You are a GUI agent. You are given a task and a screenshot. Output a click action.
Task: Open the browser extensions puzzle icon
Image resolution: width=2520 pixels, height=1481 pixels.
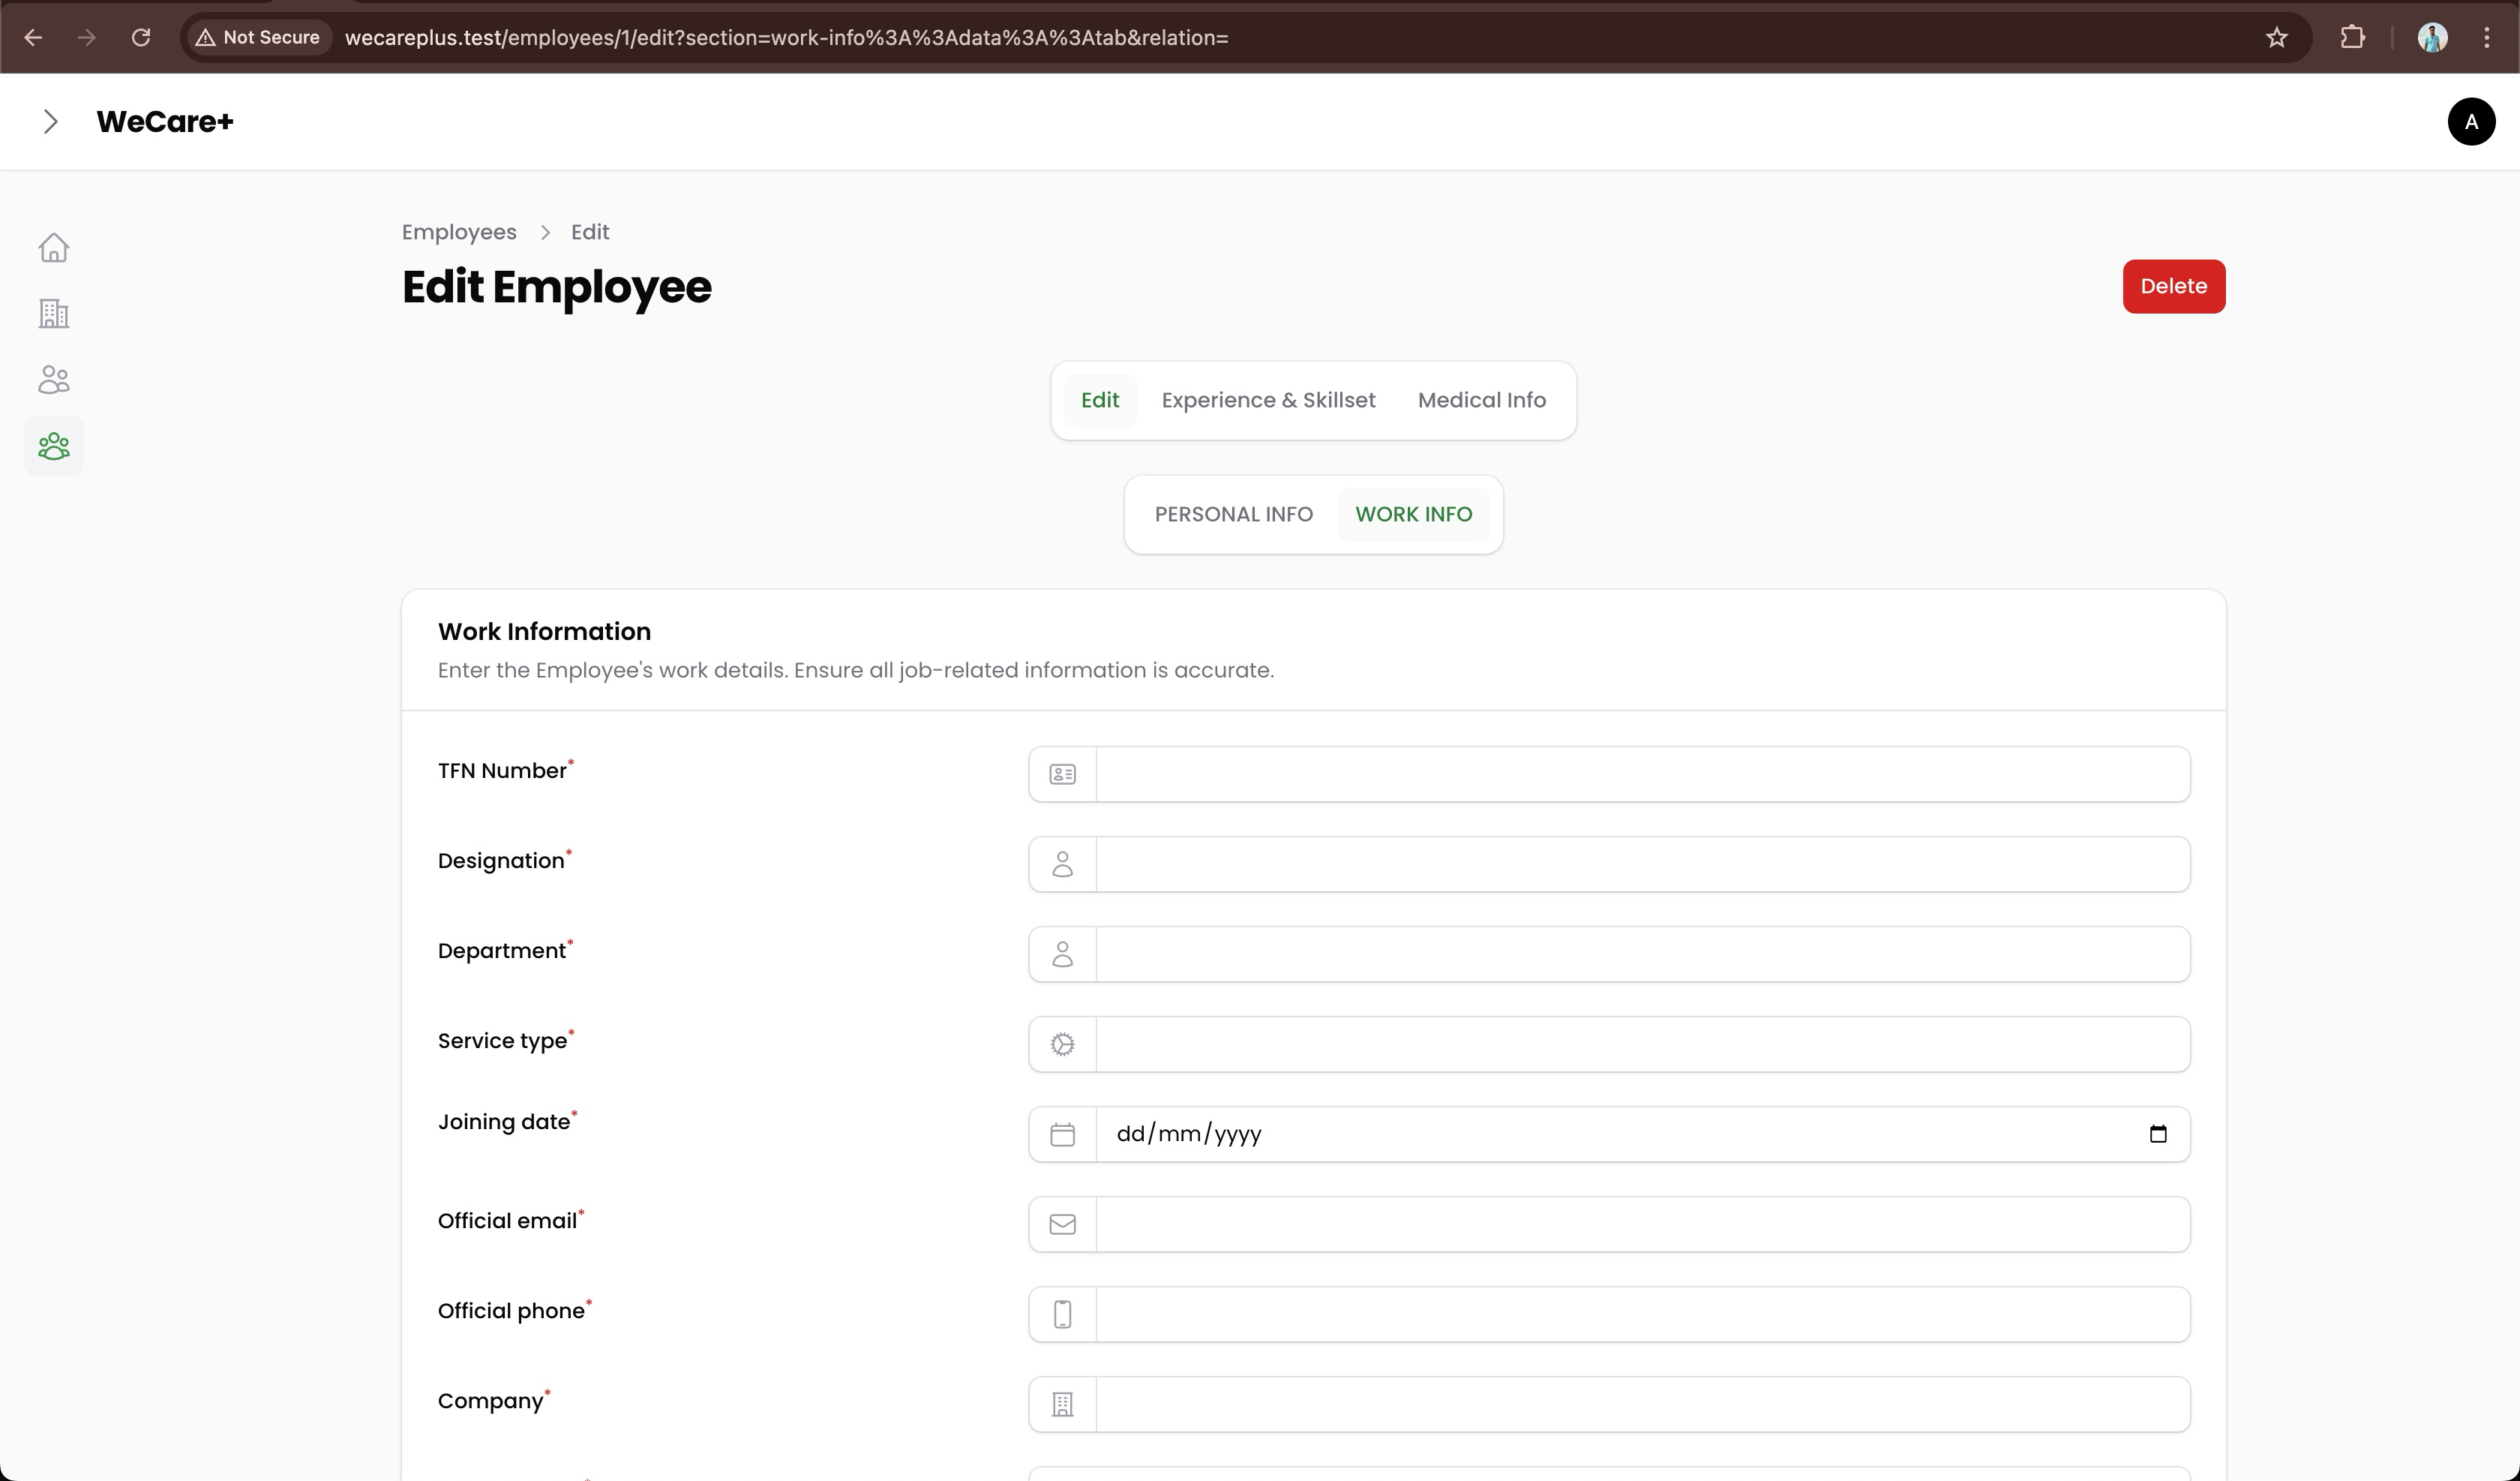[x=2352, y=38]
